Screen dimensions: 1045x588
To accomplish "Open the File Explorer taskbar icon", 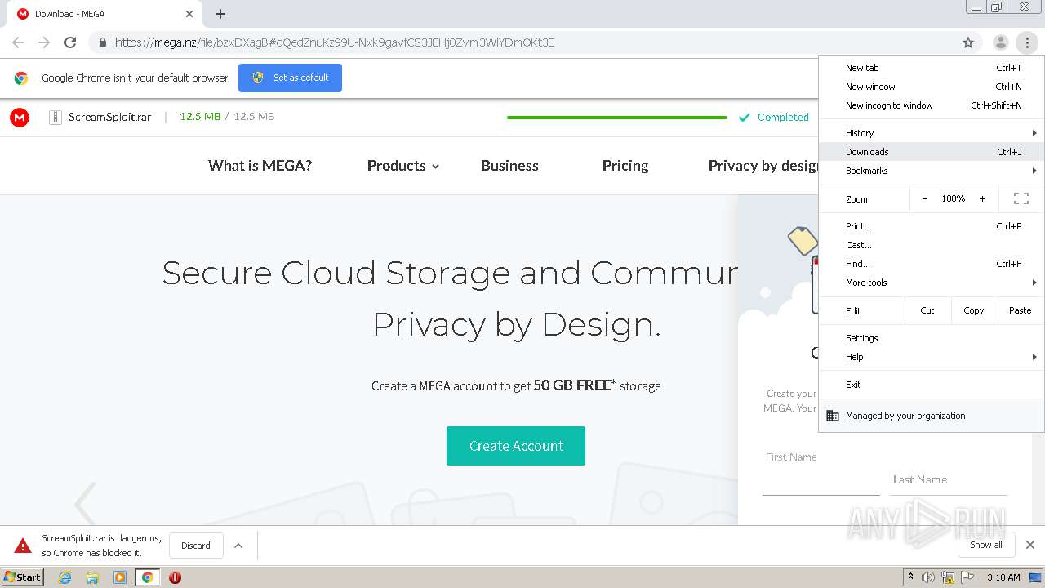I will coord(92,577).
